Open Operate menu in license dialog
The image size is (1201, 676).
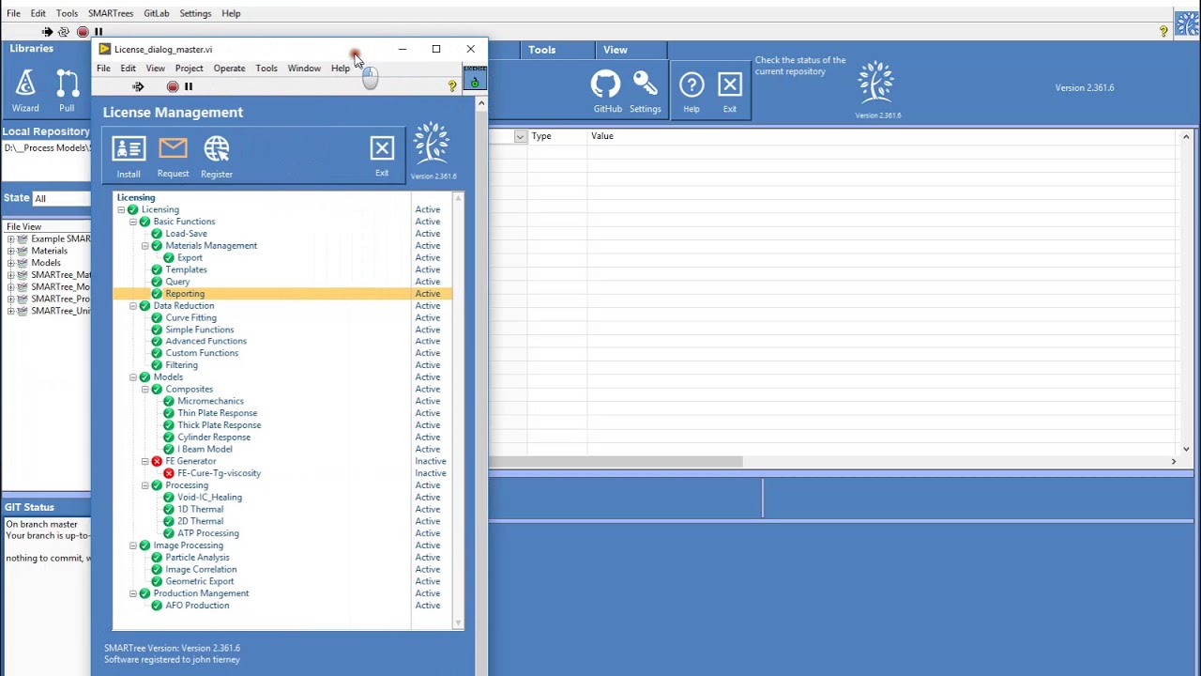pos(229,69)
